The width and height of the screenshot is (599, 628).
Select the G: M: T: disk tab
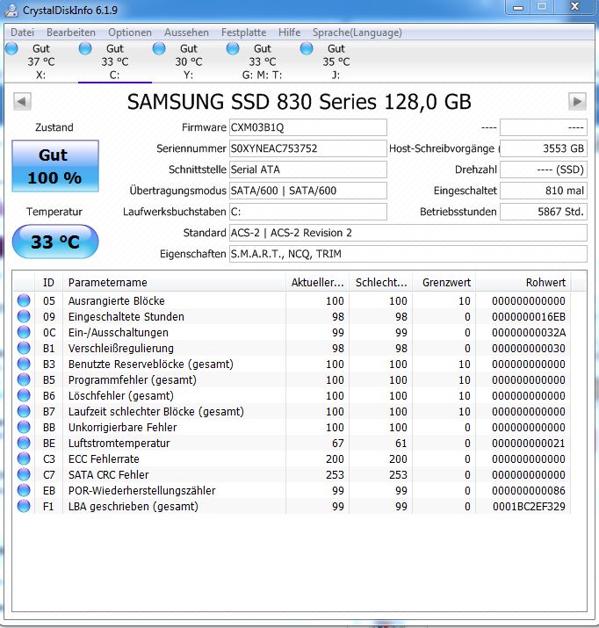263,61
